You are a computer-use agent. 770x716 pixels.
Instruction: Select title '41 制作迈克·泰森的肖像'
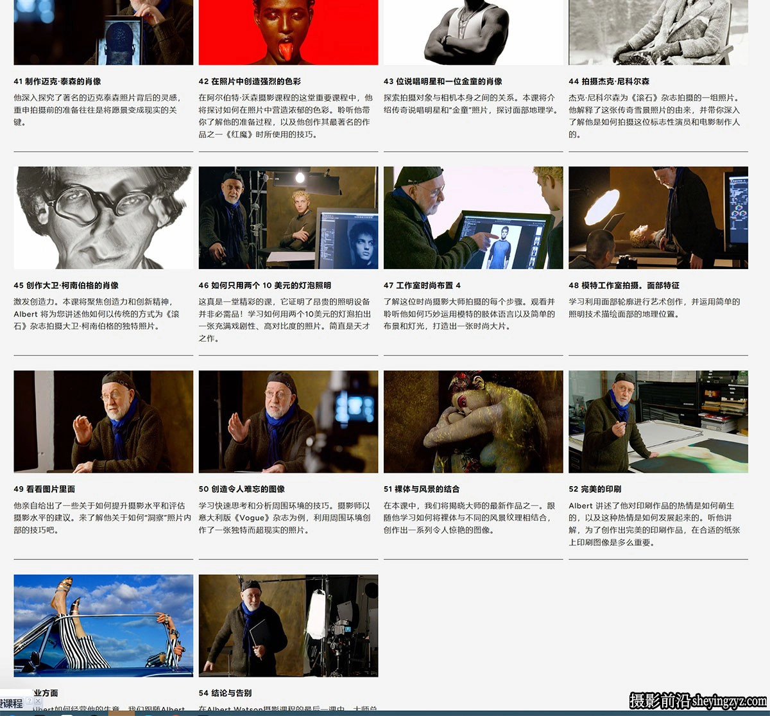coord(57,82)
